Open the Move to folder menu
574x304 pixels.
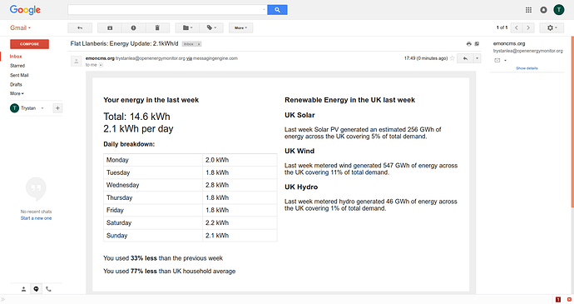click(187, 27)
